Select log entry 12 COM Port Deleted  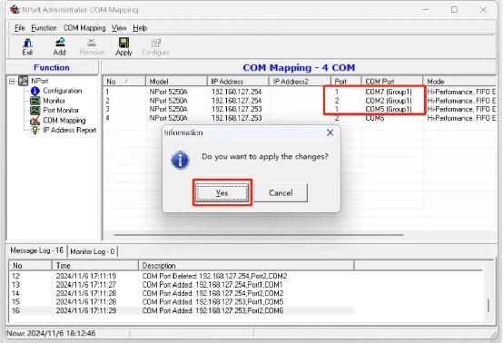click(182, 276)
